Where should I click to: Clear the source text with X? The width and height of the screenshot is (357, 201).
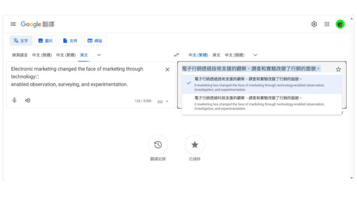(x=167, y=69)
